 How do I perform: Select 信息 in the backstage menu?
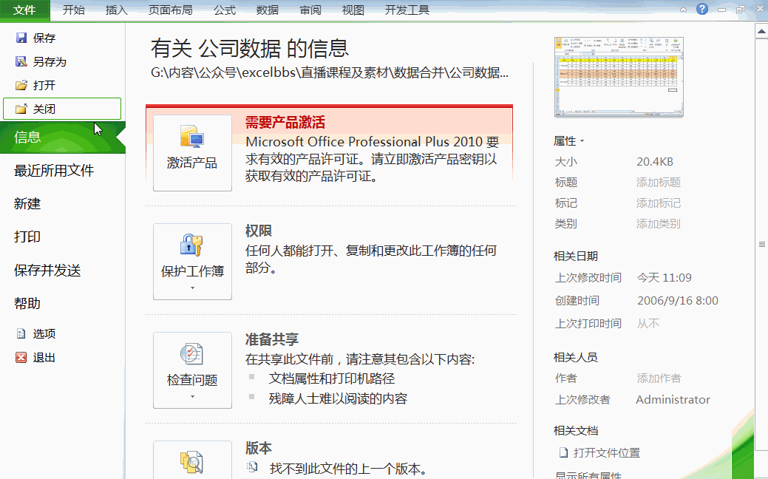click(63, 137)
